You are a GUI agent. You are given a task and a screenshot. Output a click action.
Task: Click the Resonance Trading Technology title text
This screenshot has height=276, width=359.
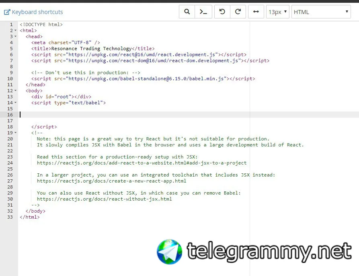(91, 49)
